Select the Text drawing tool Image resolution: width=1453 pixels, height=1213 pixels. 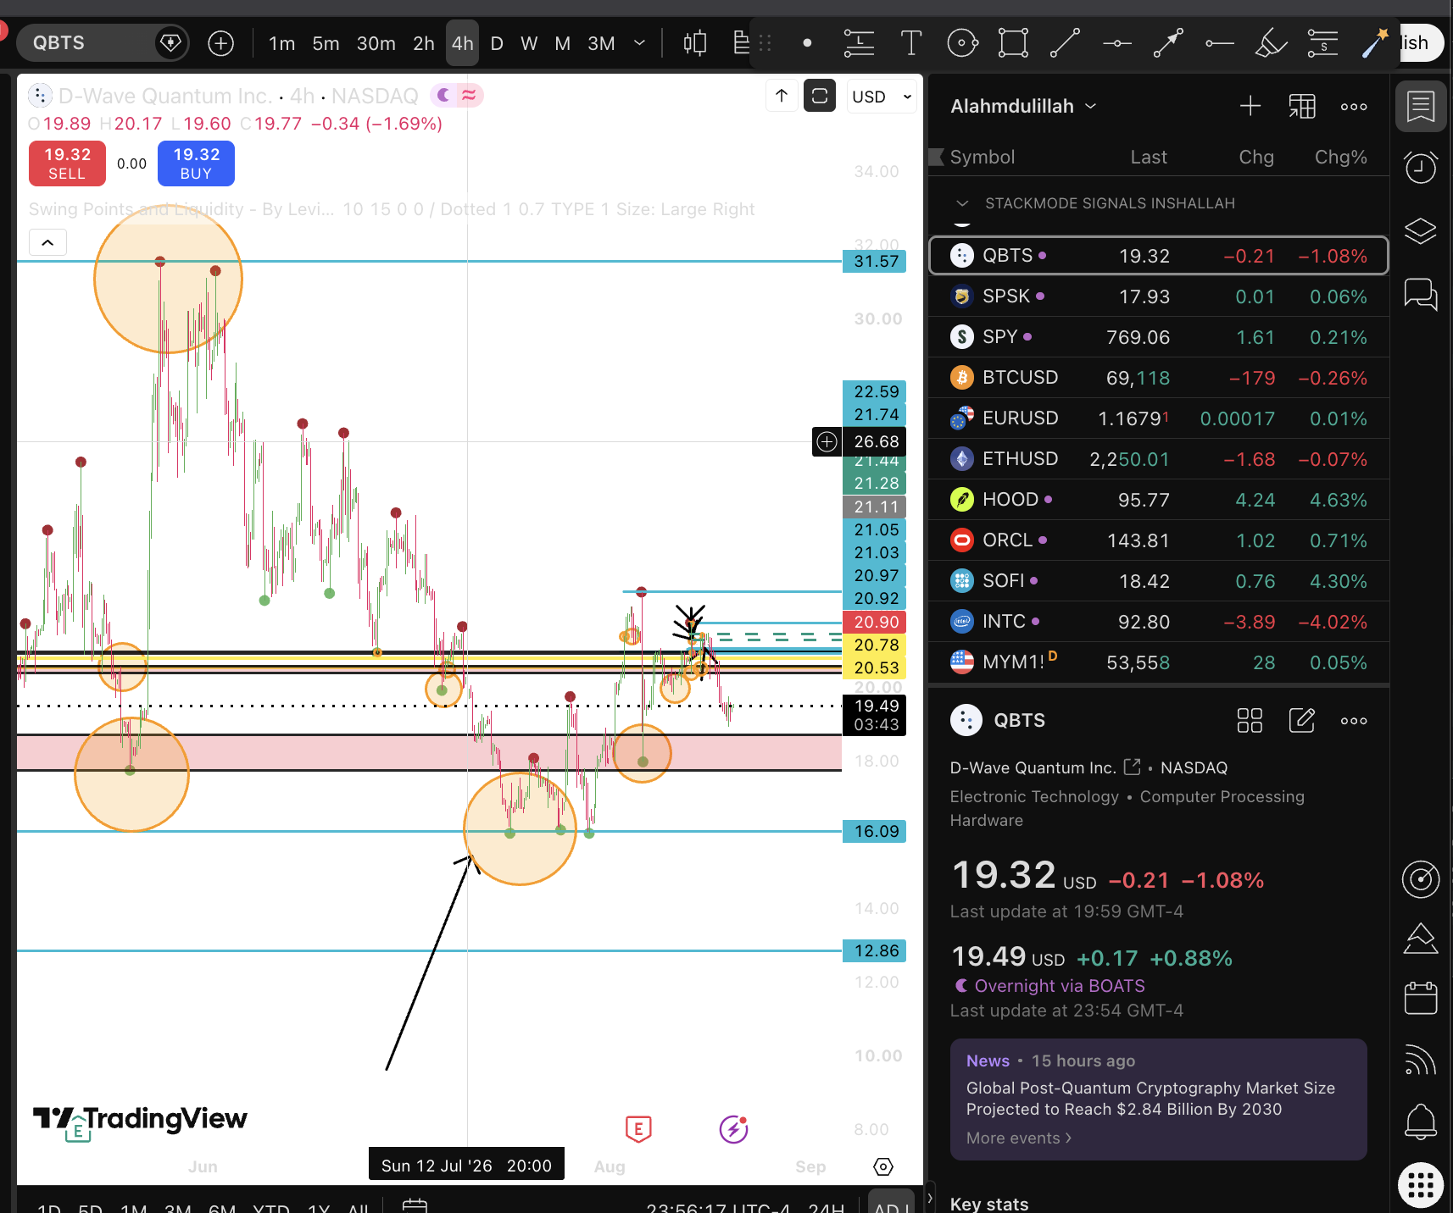click(x=911, y=42)
